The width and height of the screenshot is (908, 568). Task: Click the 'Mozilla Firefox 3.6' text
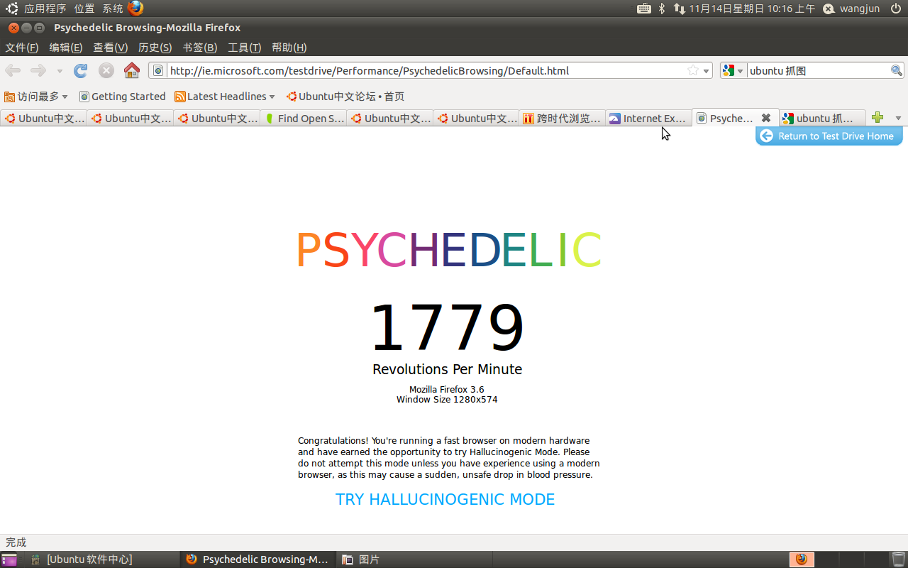[447, 389]
